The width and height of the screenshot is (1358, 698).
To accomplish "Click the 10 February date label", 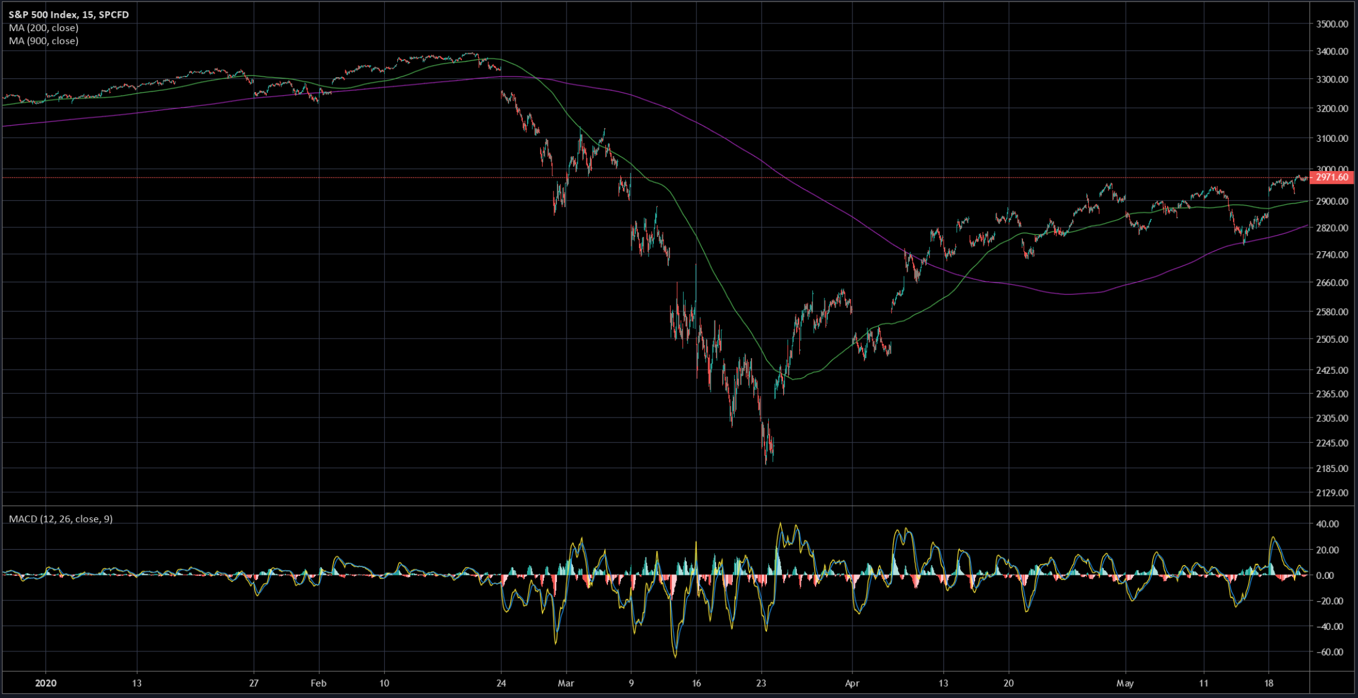I will (384, 683).
